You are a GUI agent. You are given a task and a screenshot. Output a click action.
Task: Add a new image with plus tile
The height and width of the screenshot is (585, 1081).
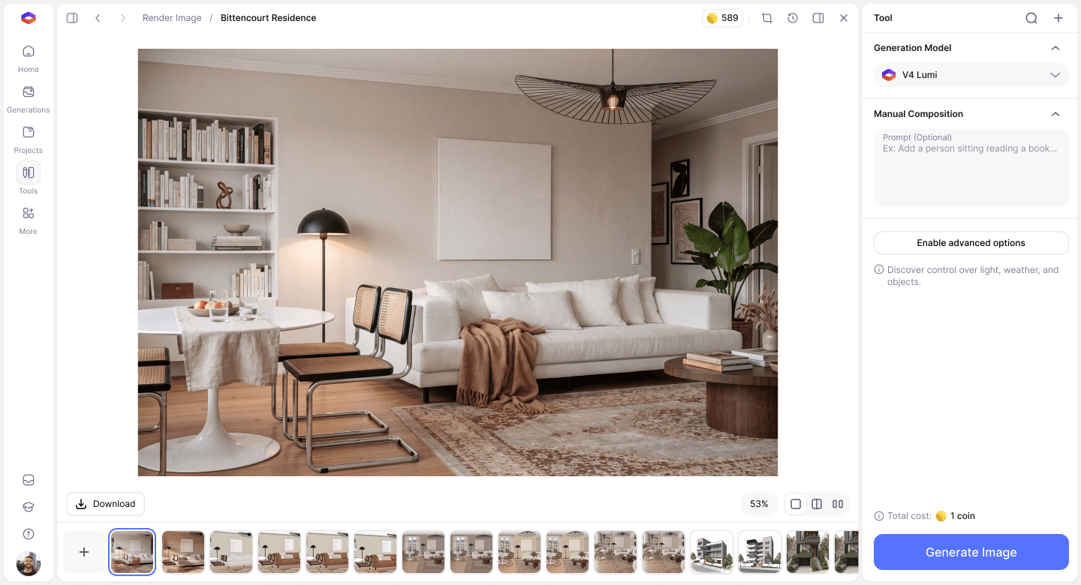tap(84, 552)
